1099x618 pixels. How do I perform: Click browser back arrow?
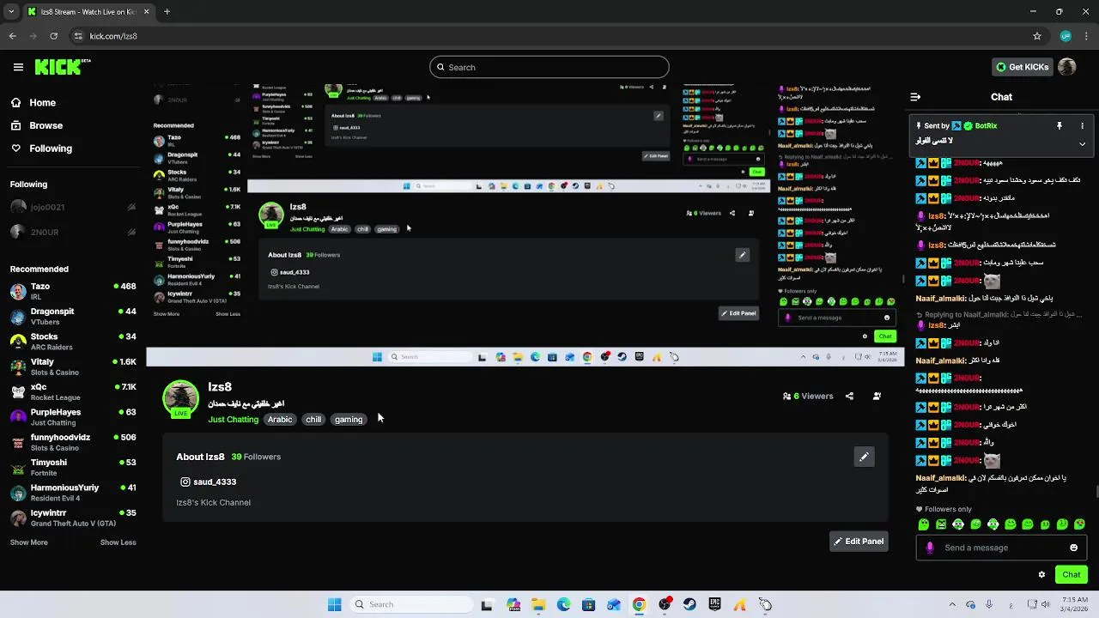pos(12,36)
